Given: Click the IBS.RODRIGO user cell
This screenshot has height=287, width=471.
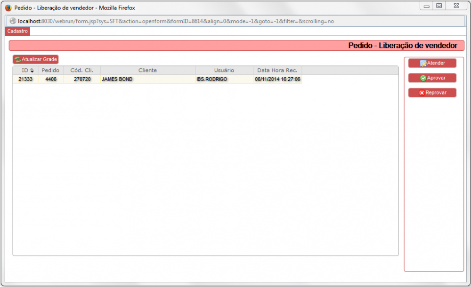Looking at the screenshot, I should tap(224, 79).
